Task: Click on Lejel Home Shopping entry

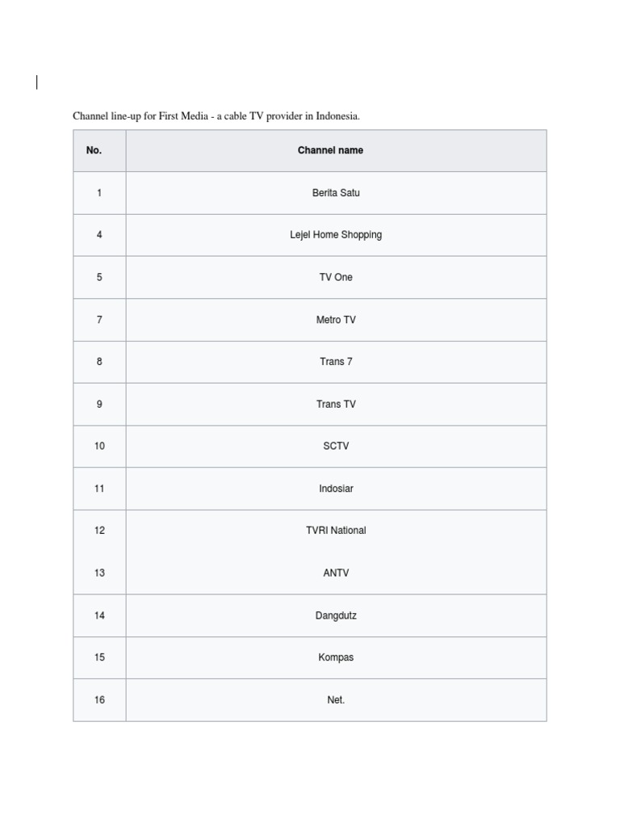Action: point(336,235)
